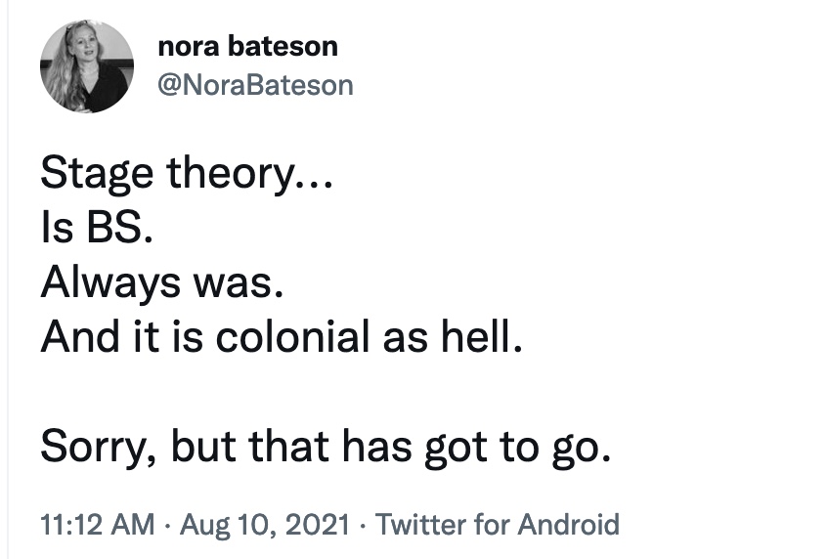Click the line 'And it is colonial as hell.'

click(282, 337)
